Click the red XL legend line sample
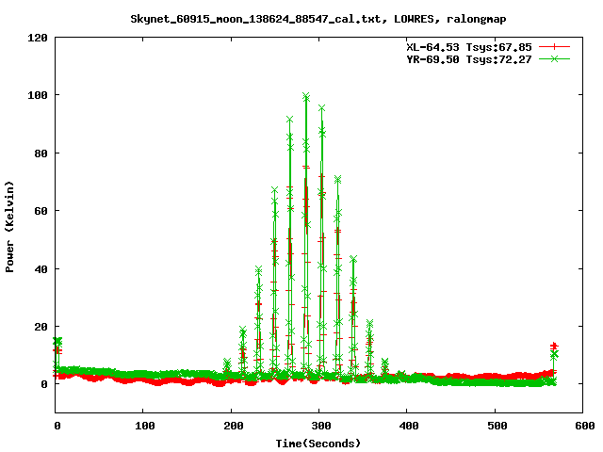The width and height of the screenshot is (603, 452). (x=554, y=47)
